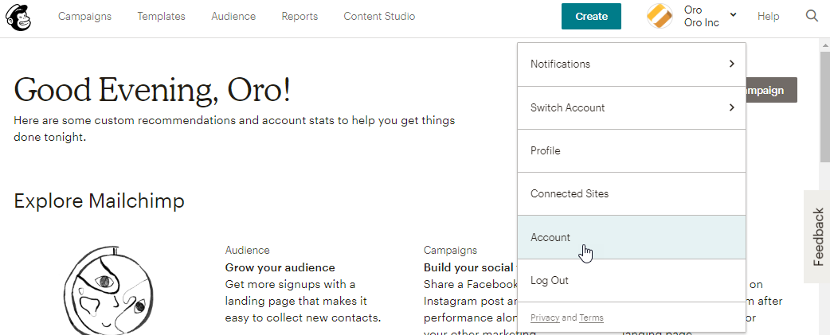Screen dimensions: 830x335
Task: Open the Terms link
Action: 591,318
